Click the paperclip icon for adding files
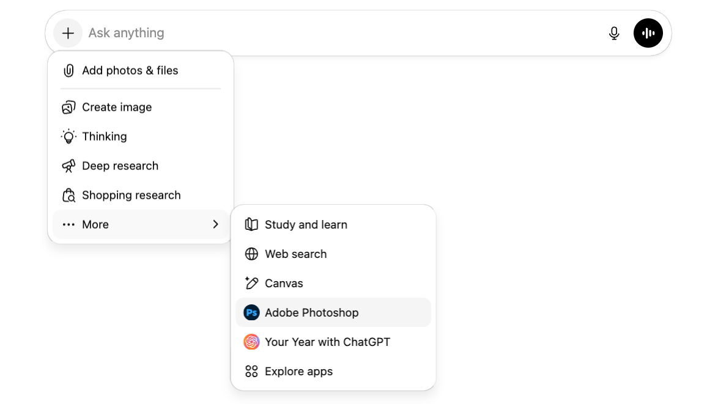This screenshot has height=404, width=707. tap(68, 70)
